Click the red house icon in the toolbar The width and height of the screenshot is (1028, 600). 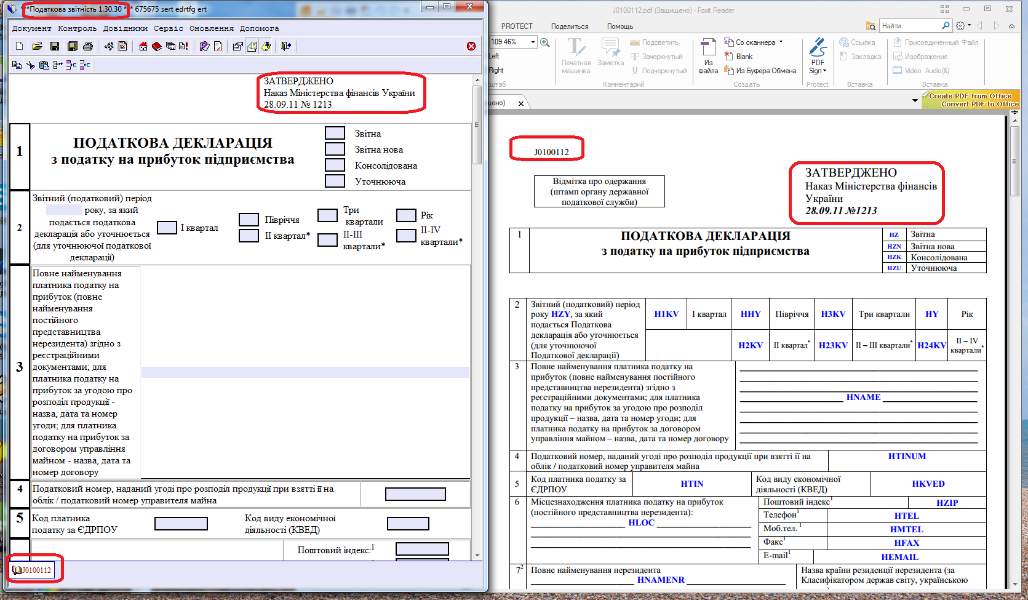point(143,46)
